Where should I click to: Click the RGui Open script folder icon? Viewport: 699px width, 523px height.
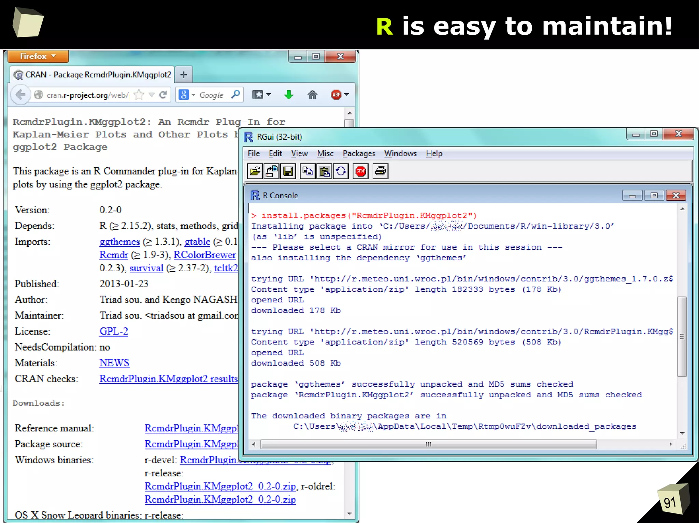[255, 171]
